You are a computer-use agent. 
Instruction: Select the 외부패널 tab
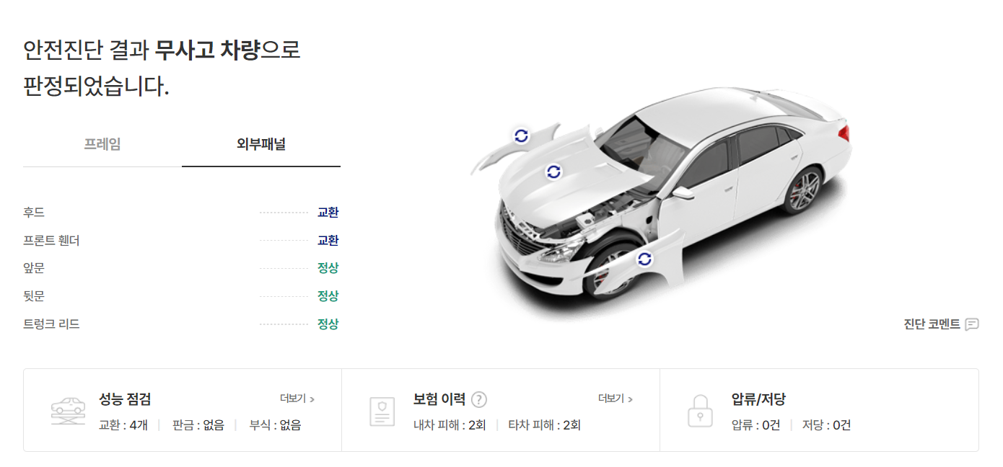tap(261, 144)
